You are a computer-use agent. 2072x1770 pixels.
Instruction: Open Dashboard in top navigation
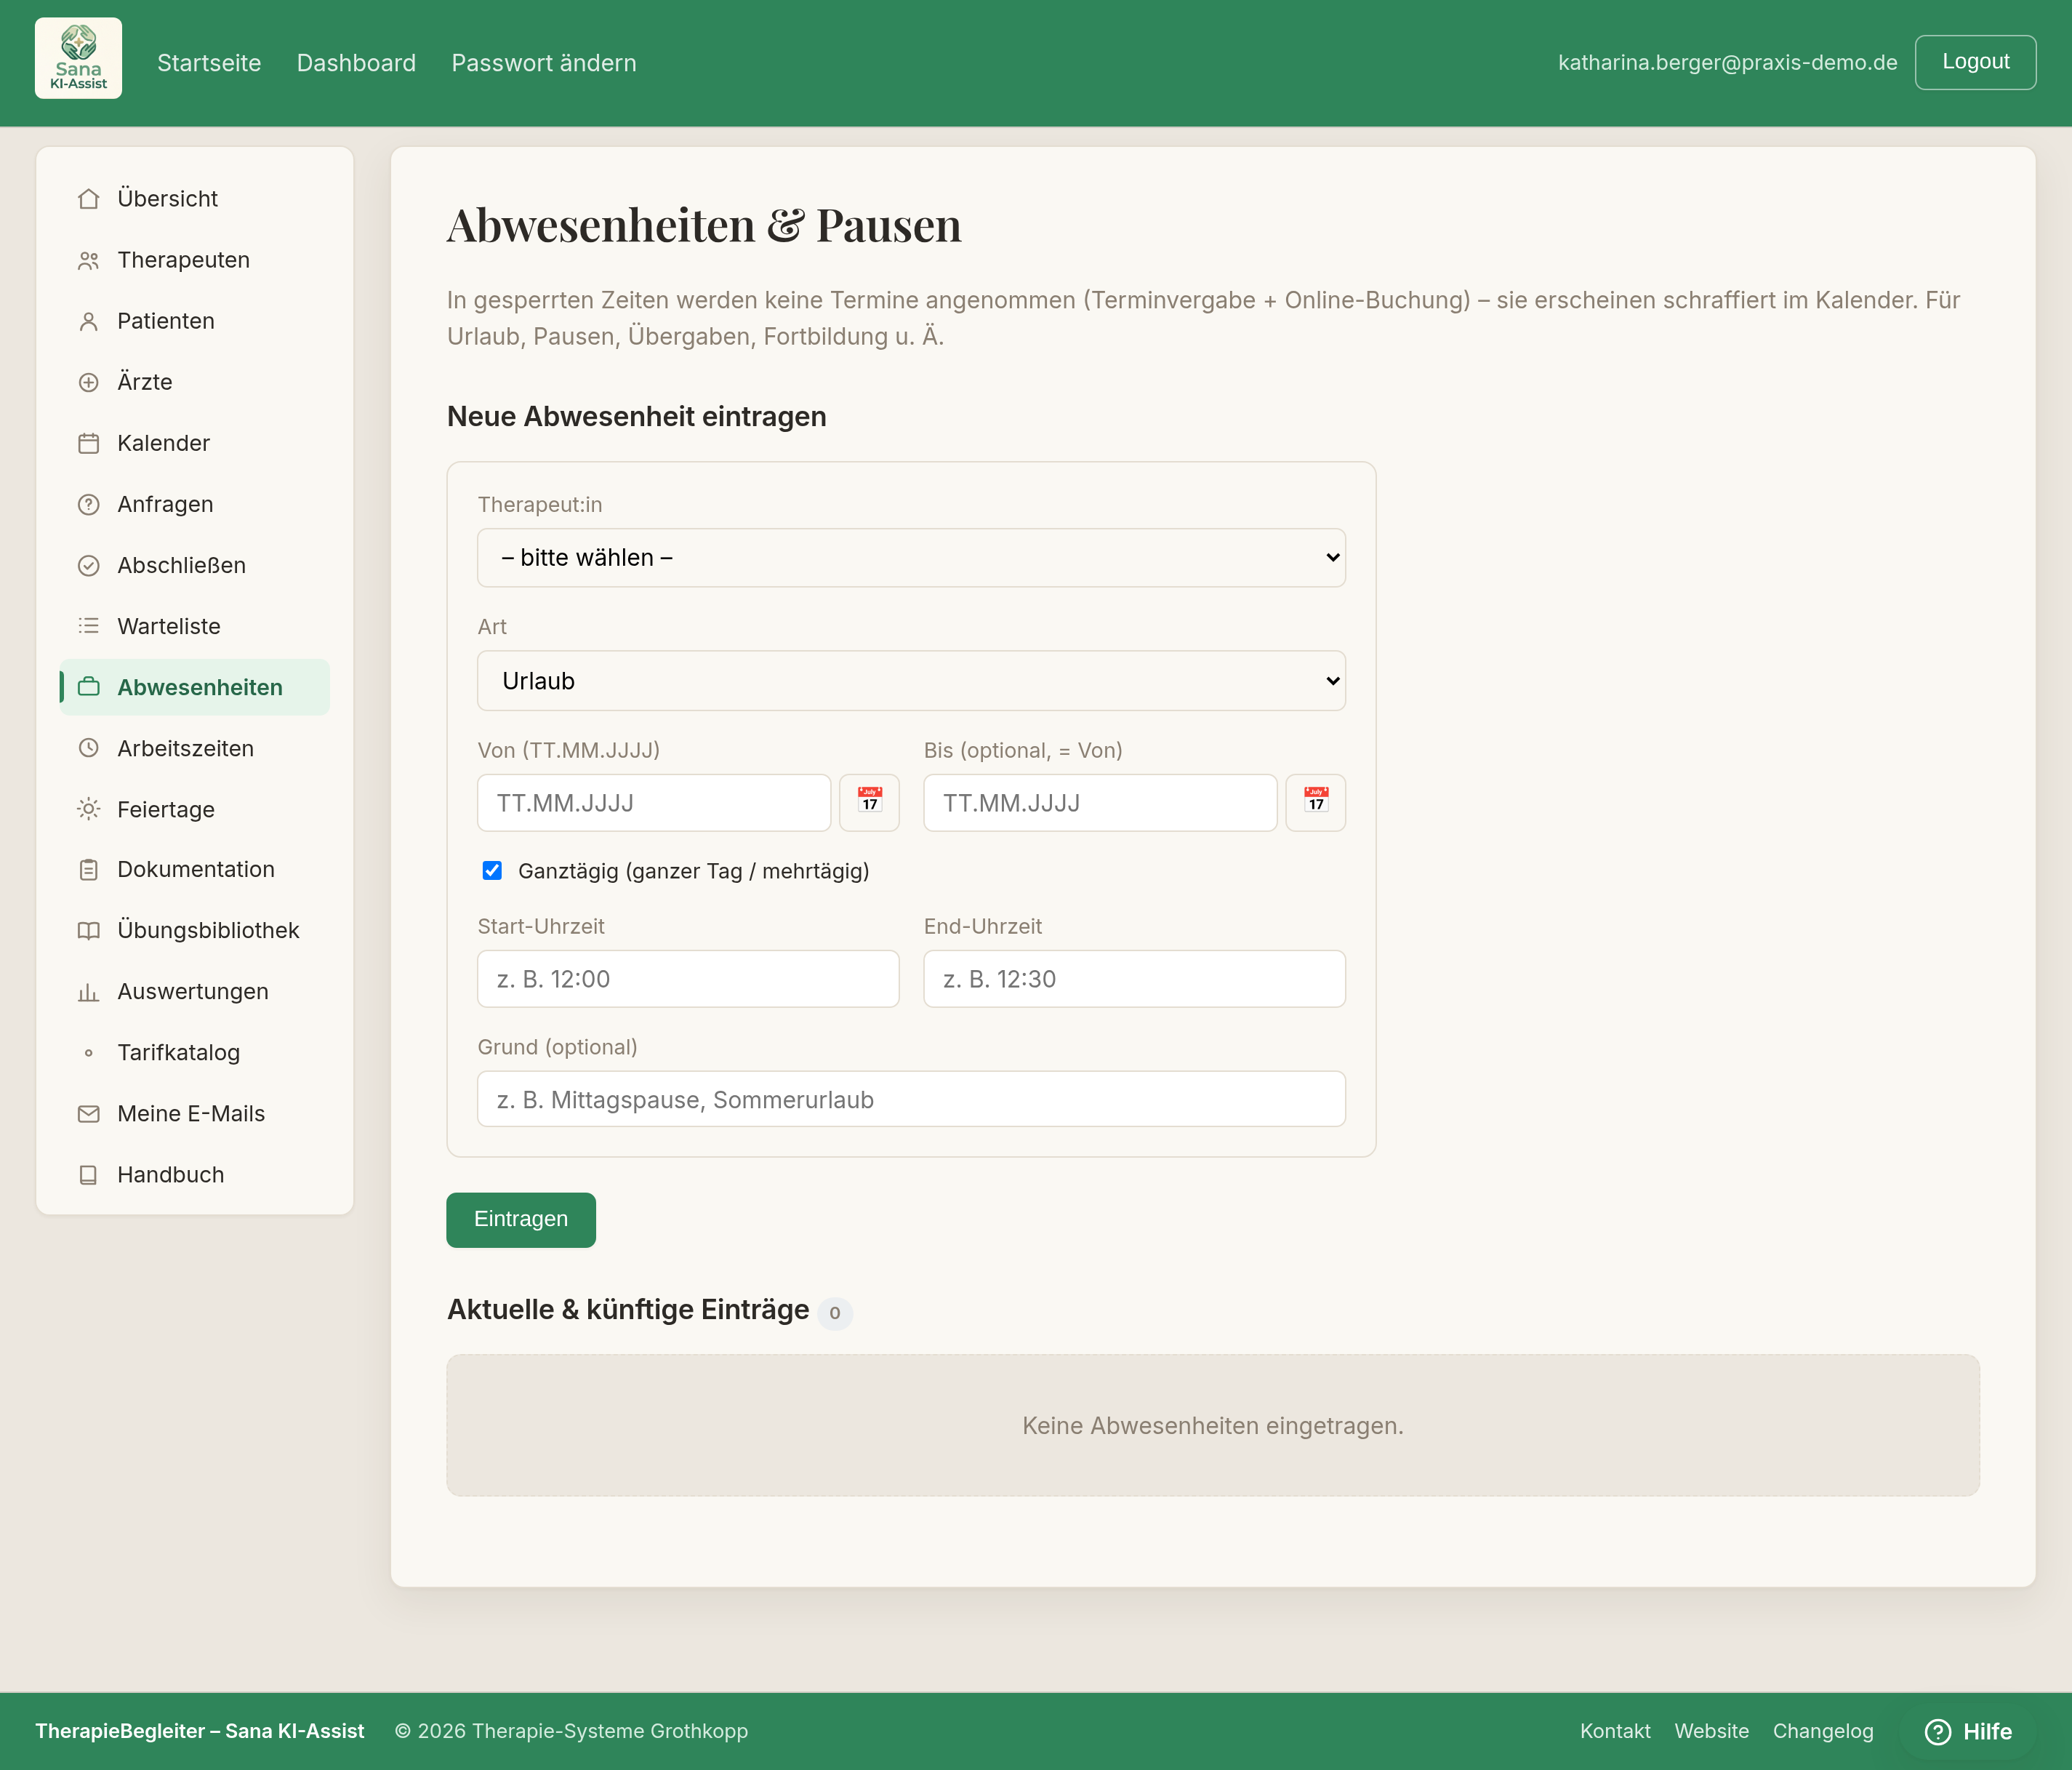pyautogui.click(x=356, y=63)
